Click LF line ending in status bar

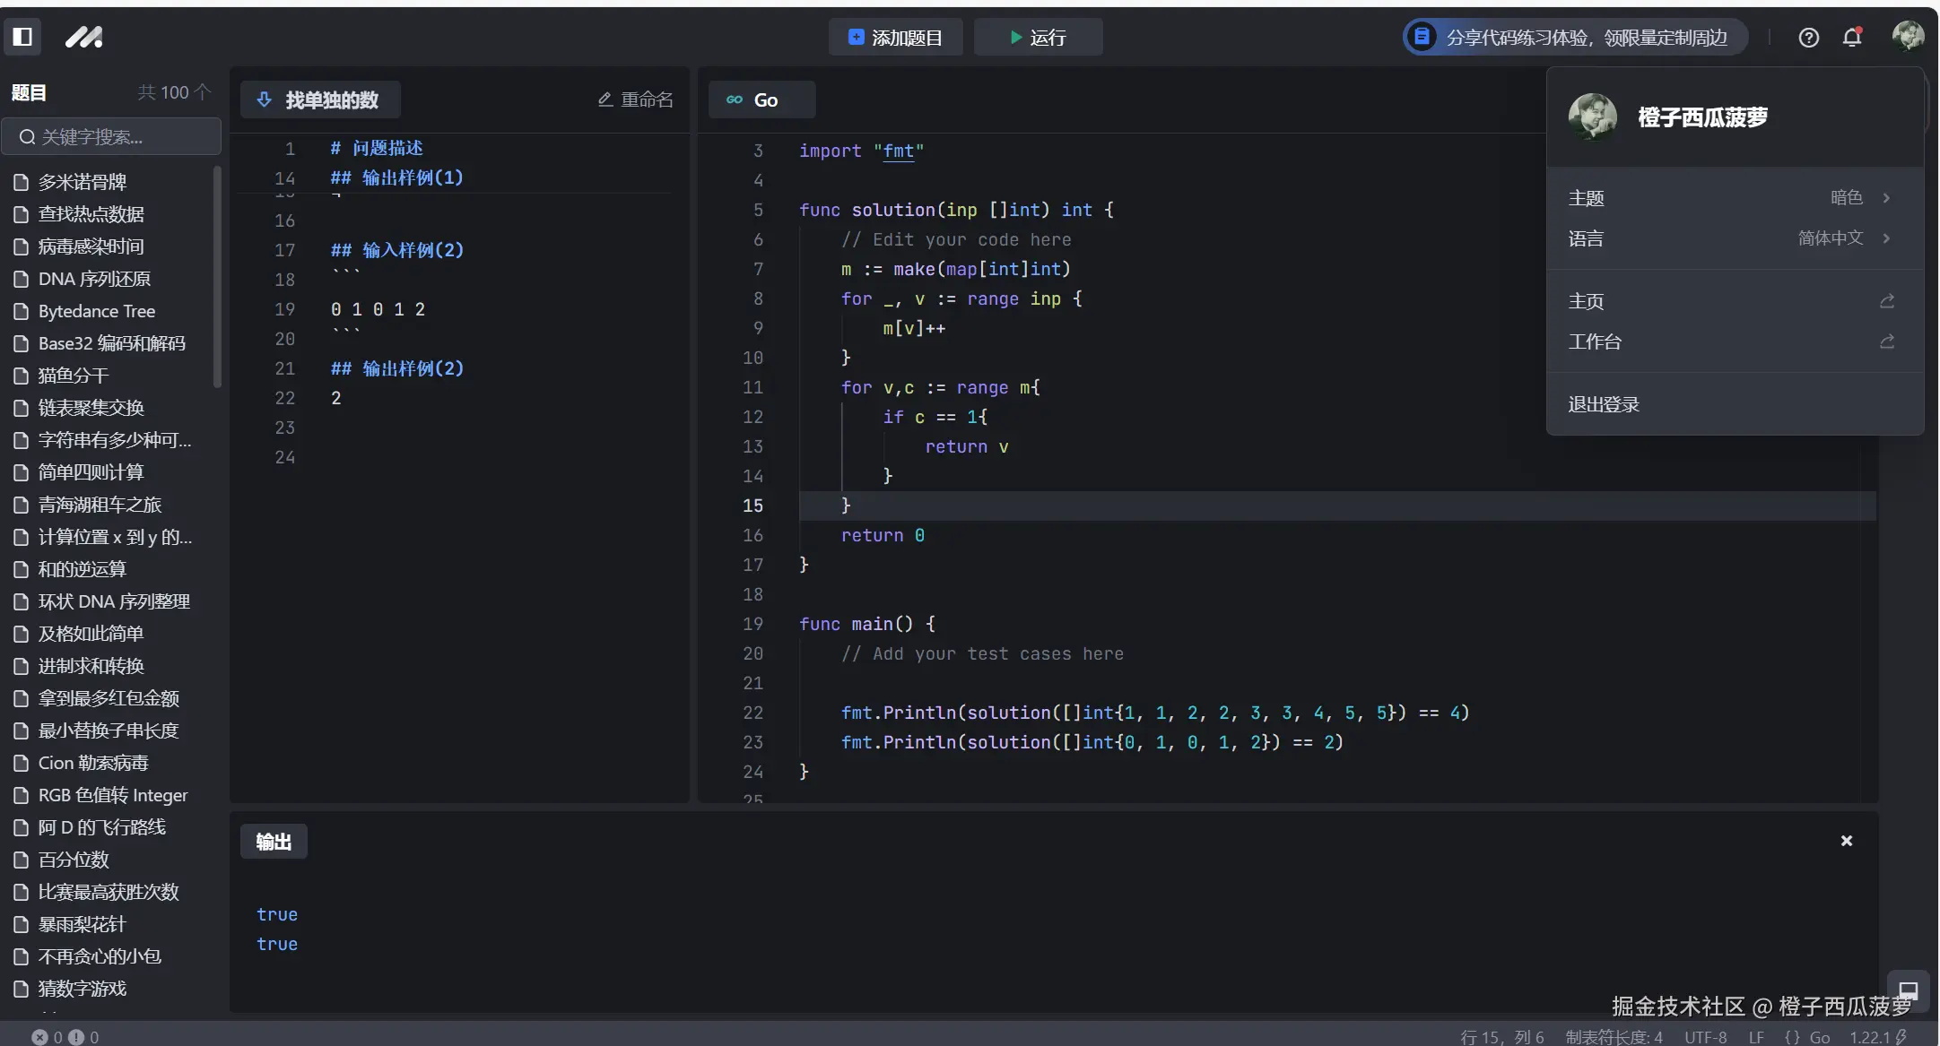[1756, 1037]
